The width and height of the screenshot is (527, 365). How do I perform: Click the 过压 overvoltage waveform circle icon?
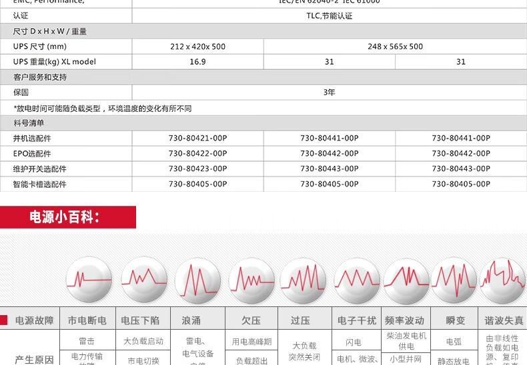[x=304, y=281]
